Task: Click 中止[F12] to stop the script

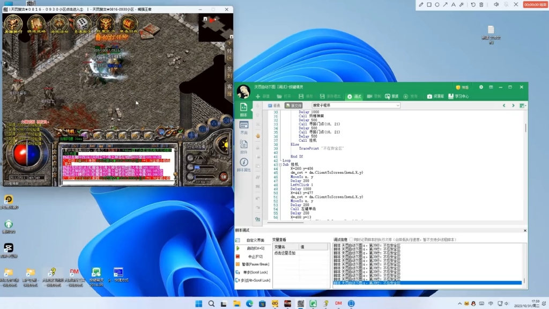Action: point(255,256)
